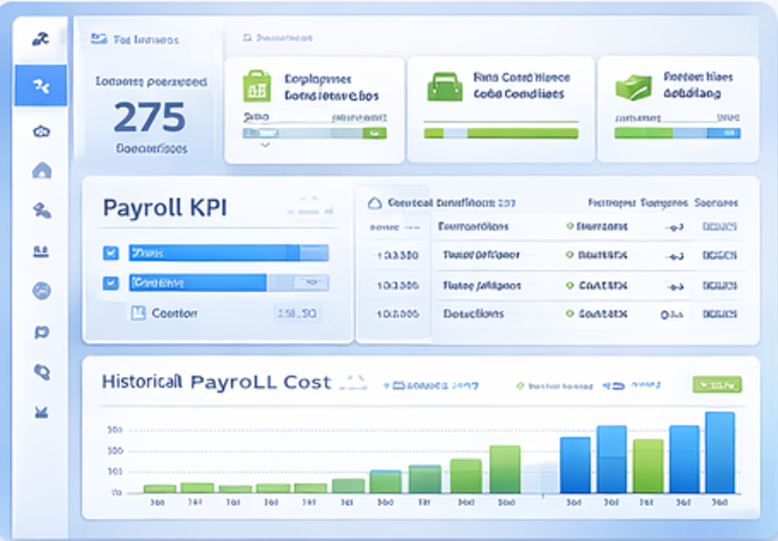Select the download icon at sidebar bottom
This screenshot has height=541, width=778.
pyautogui.click(x=40, y=410)
